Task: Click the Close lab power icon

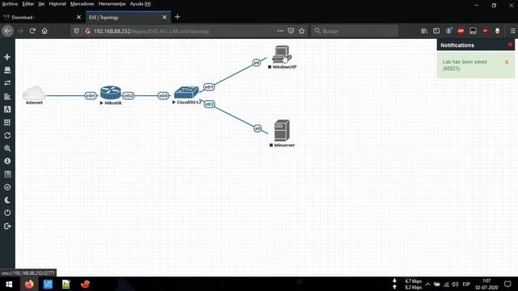Action: [x=7, y=213]
